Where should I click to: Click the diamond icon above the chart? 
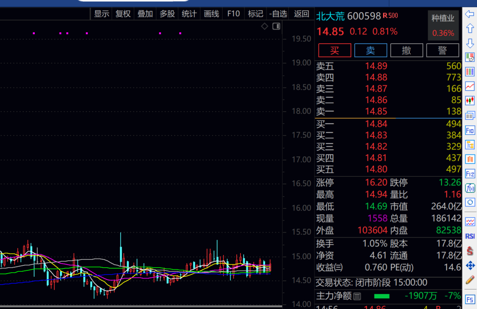click(x=264, y=26)
